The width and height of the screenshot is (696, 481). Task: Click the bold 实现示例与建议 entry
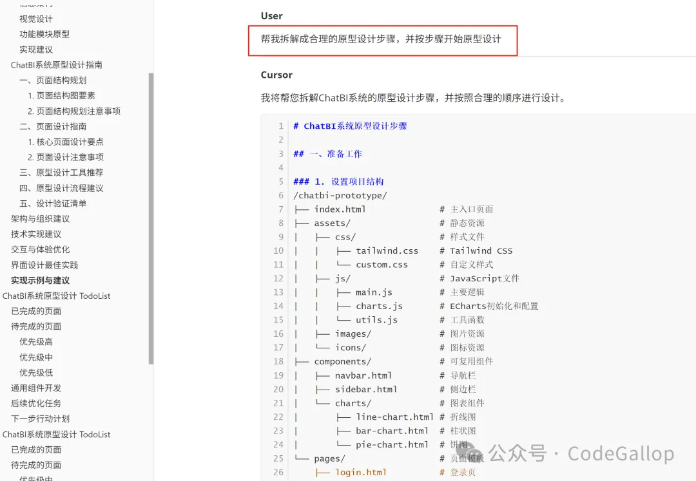(41, 281)
